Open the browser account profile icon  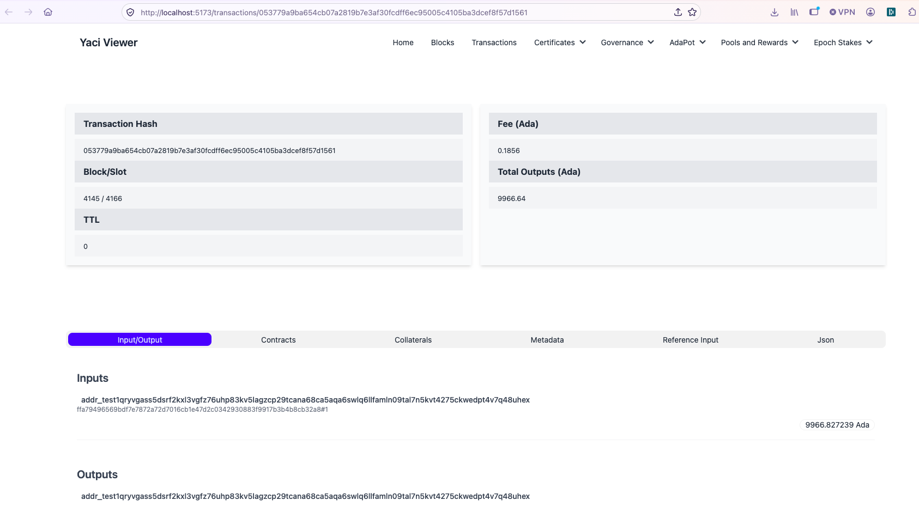pyautogui.click(x=870, y=12)
